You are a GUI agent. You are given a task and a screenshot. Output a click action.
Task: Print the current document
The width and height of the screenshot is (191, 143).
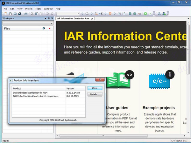click(26, 14)
